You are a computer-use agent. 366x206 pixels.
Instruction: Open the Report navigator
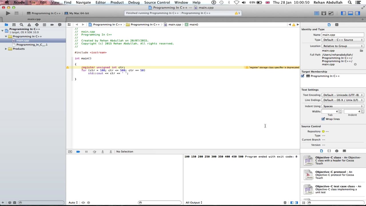[59, 25]
